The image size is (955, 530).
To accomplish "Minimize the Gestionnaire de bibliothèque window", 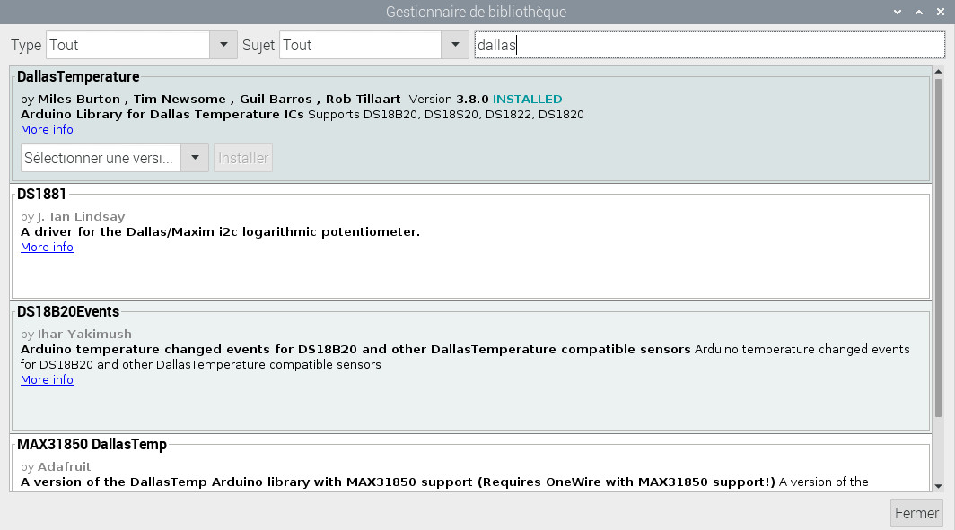I will coord(898,12).
